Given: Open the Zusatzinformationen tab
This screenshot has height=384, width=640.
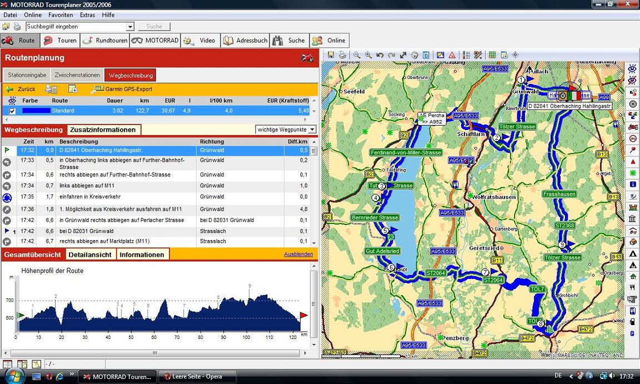Looking at the screenshot, I should 103,130.
